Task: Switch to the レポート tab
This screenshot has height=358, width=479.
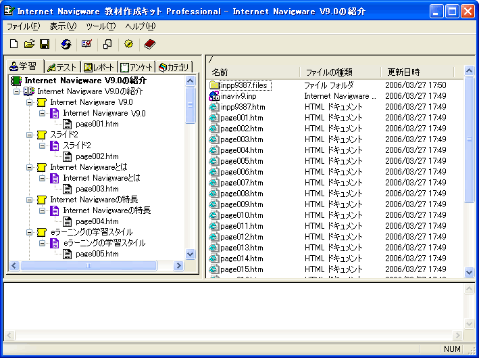Action: coord(99,67)
